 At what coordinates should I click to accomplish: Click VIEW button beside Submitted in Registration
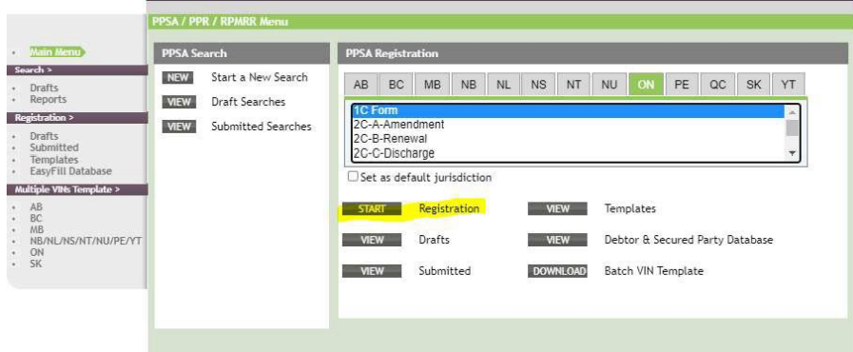372,271
